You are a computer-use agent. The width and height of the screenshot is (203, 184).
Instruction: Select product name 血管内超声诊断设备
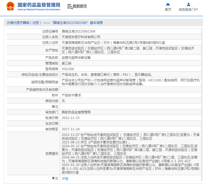click(x=76, y=58)
